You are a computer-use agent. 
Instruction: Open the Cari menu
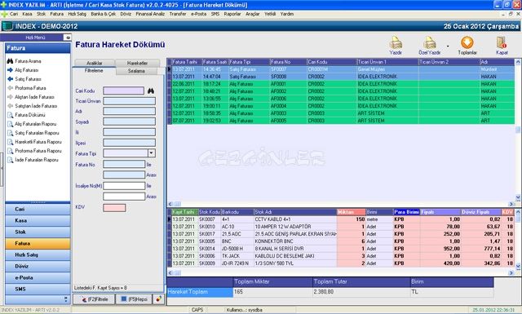14,14
